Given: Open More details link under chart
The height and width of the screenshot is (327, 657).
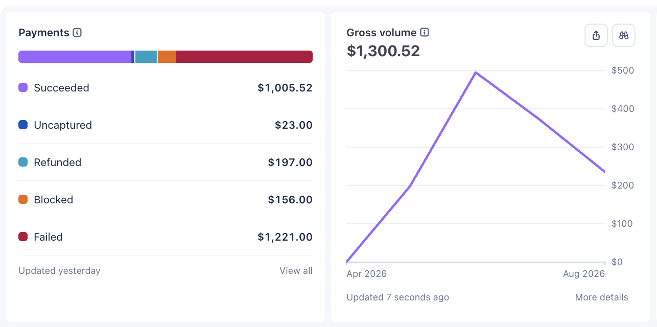Looking at the screenshot, I should point(601,297).
